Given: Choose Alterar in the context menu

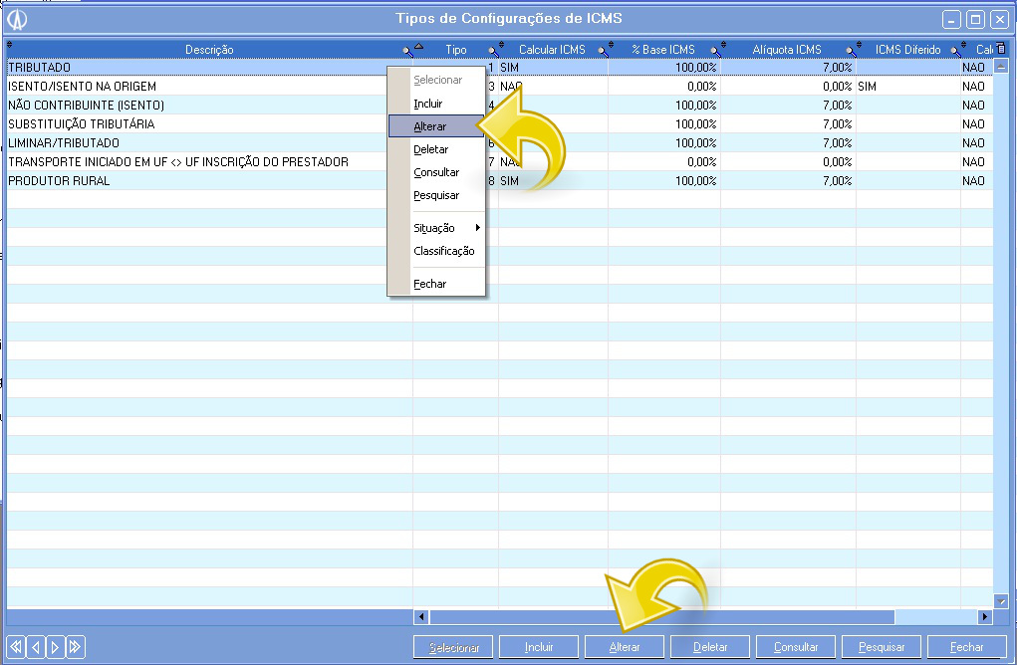Looking at the screenshot, I should point(430,126).
